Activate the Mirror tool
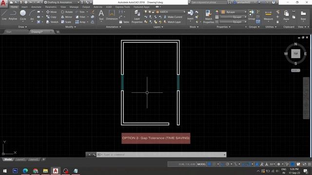 click(66, 17)
